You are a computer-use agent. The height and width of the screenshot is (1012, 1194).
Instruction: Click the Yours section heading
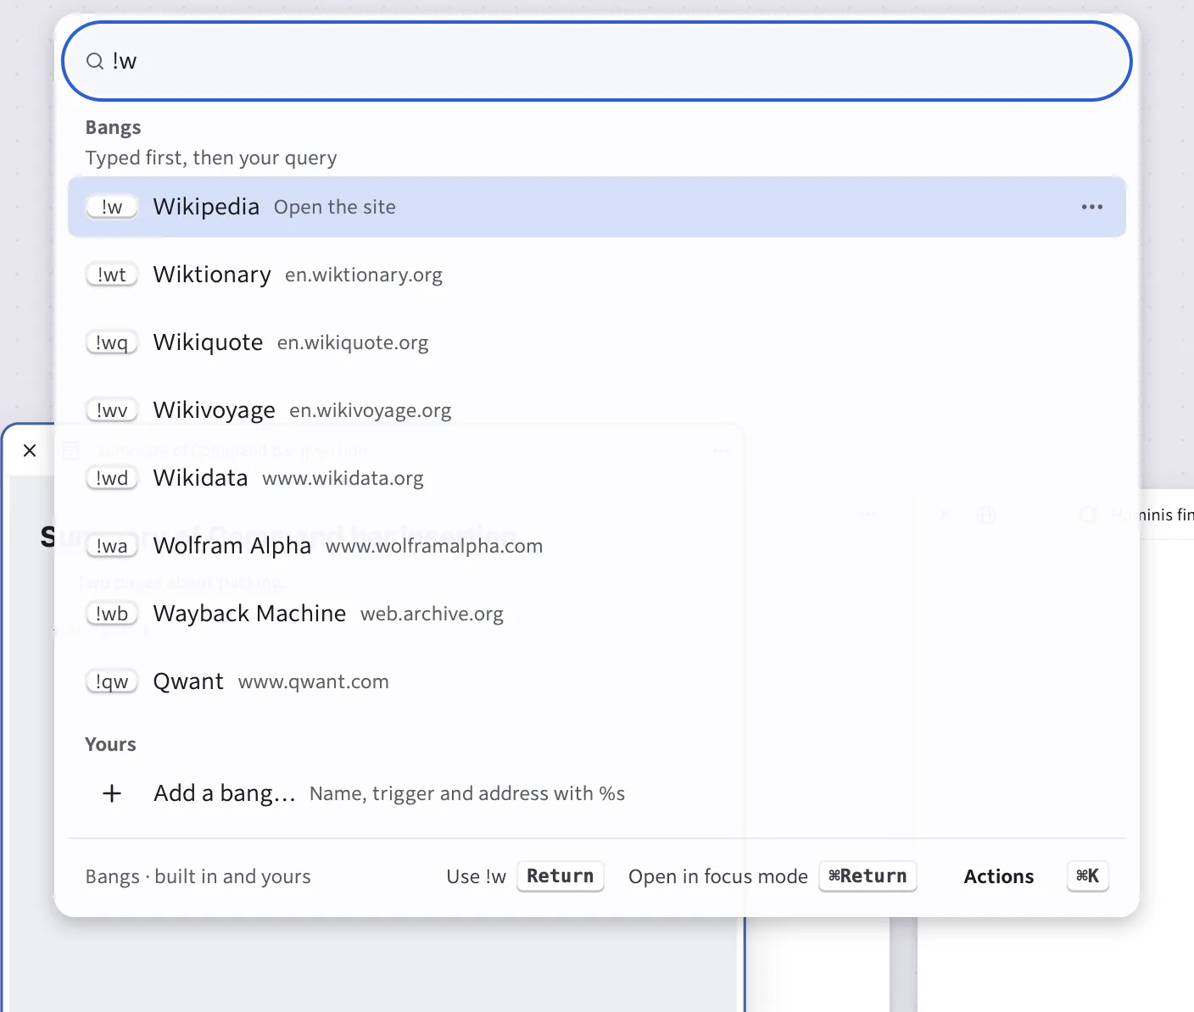coord(110,744)
